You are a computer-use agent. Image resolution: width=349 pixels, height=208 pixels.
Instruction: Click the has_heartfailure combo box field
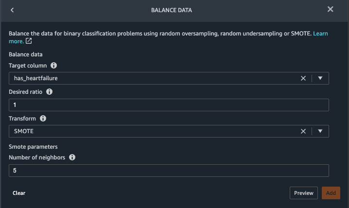click(146, 78)
